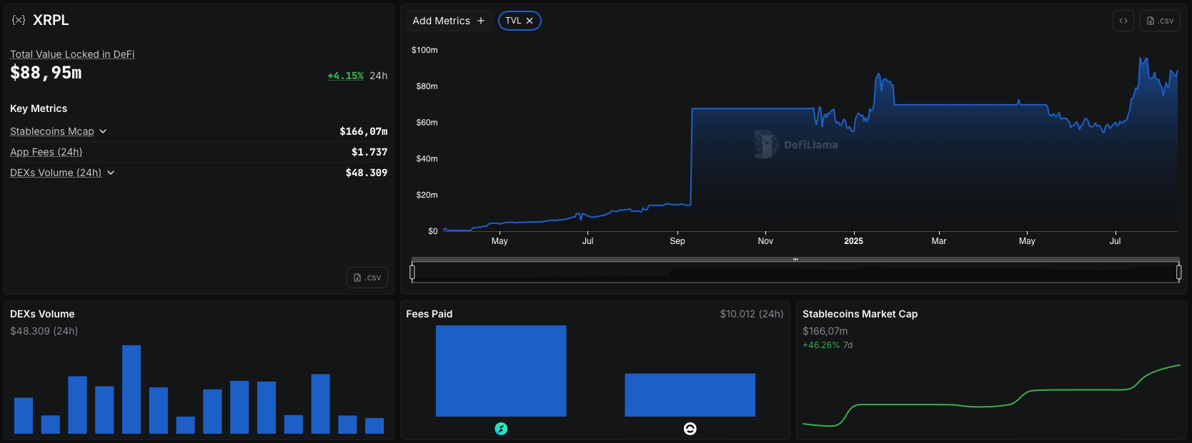Click the Mar x-axis label
1192x443 pixels.
click(939, 241)
